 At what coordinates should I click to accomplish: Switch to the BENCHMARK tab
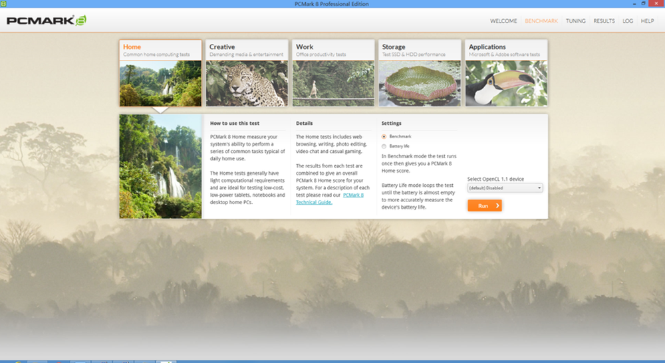coord(541,21)
